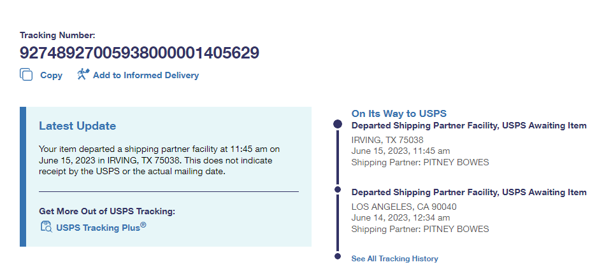Click the Get More Out of USPS Tracking heading

click(x=106, y=211)
